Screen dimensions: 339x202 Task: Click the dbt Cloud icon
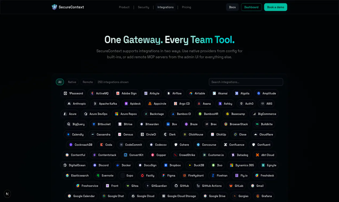pos(257,155)
